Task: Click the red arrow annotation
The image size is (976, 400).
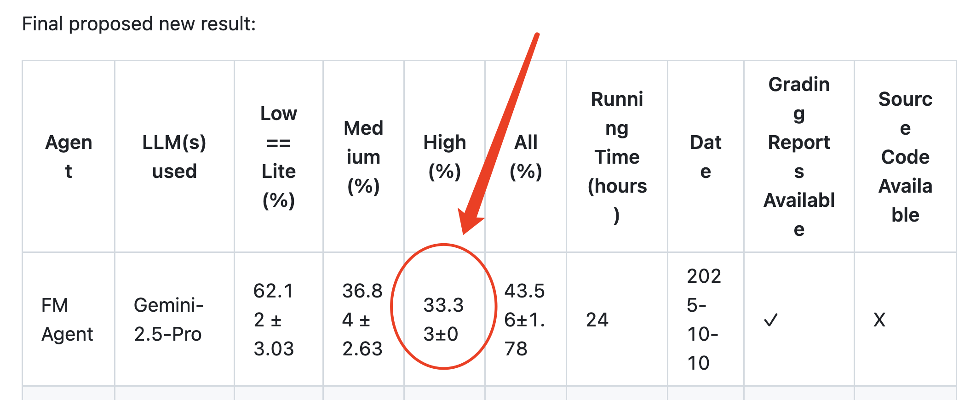Action: click(499, 134)
